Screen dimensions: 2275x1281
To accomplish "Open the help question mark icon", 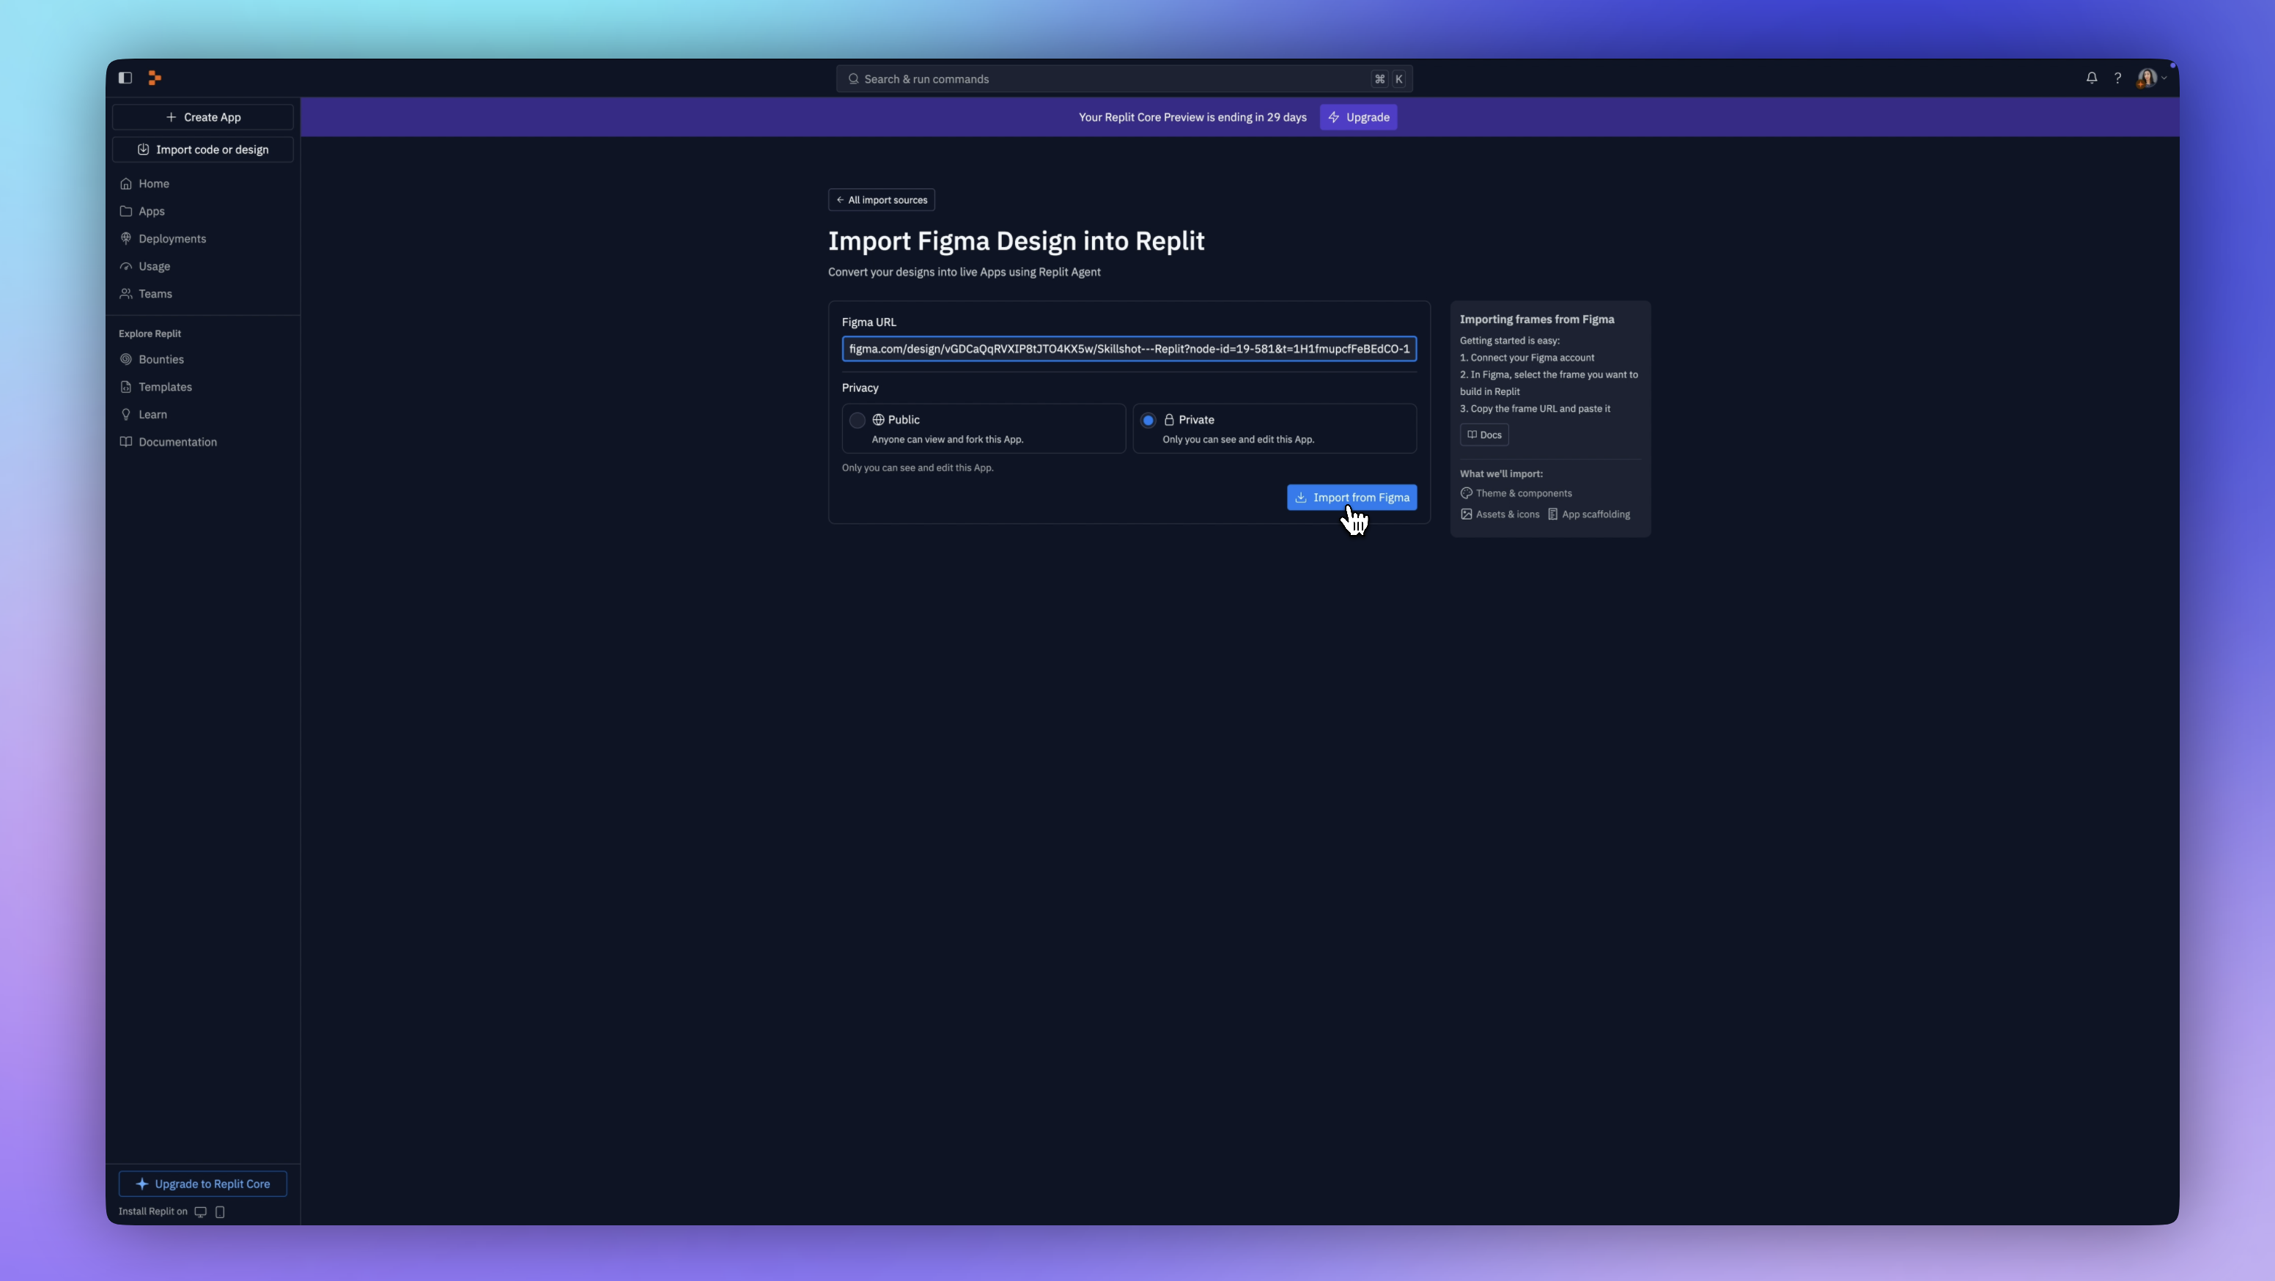I will pos(2117,78).
